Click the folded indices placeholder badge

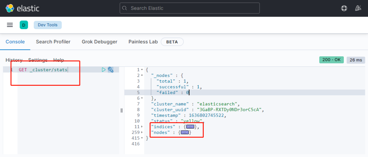190,126
